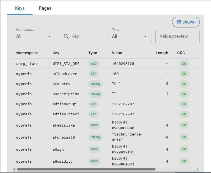Click the OK CRC badge in aHumidity row
The height and width of the screenshot is (173, 211).
(184, 161)
